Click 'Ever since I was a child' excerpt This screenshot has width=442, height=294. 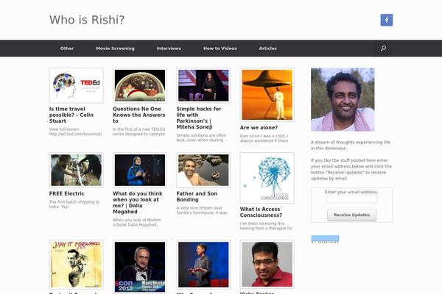coord(264,138)
